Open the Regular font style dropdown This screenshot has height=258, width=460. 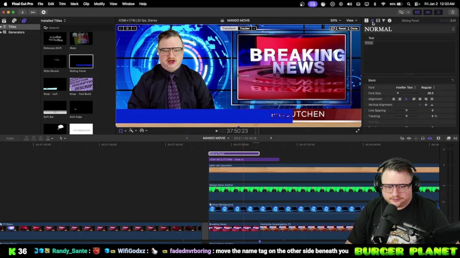point(428,87)
